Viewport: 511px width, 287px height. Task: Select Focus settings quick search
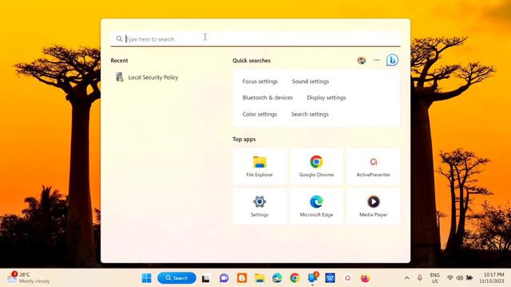point(259,81)
